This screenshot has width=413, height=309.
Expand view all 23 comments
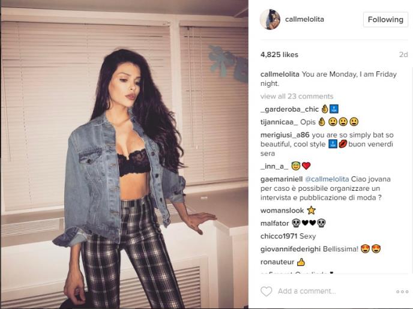pos(297,96)
